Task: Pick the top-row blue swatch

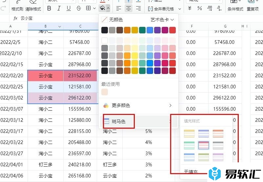Action: pyautogui.click(x=150, y=30)
